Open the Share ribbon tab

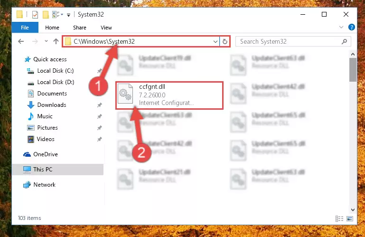pyautogui.click(x=80, y=28)
